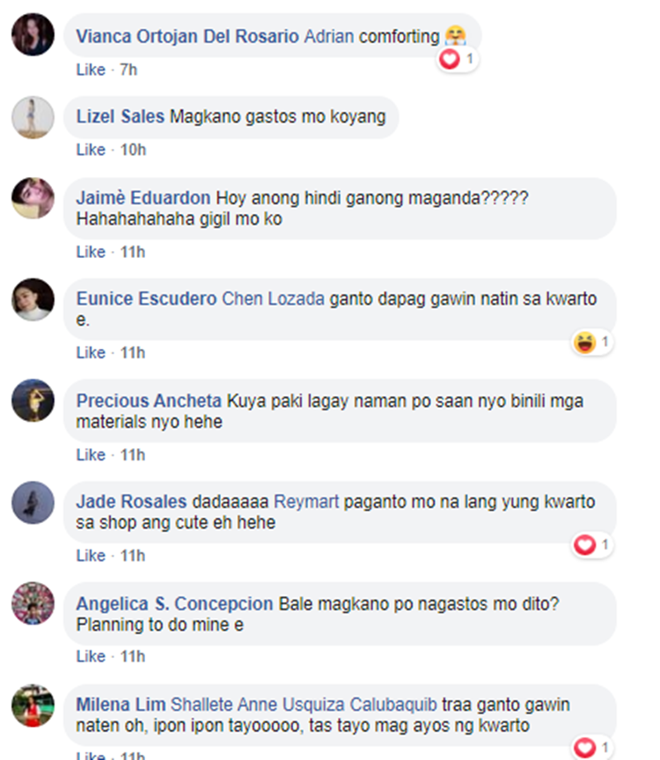Open tagged Shallete Anne Usquiza Calubaquib link
This screenshot has width=660, height=760.
[x=304, y=705]
